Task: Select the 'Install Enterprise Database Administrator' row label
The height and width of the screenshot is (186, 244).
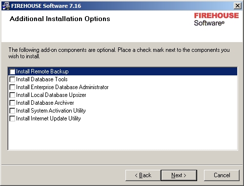Action: [62, 87]
